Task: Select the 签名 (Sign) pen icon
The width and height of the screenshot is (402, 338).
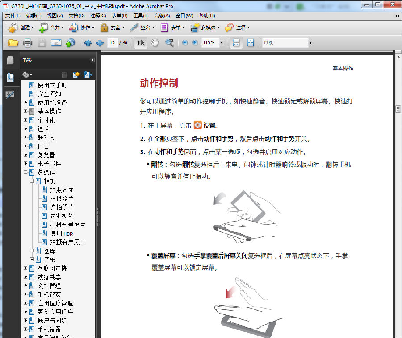Action: click(x=133, y=27)
